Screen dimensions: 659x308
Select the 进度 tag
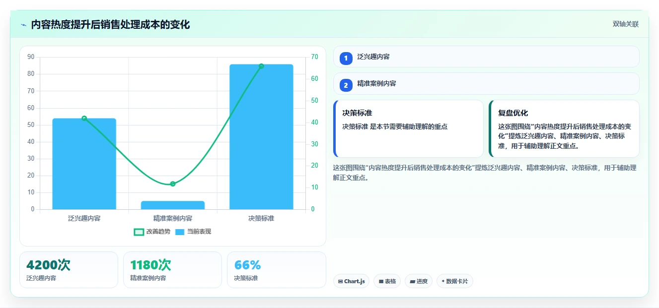point(419,281)
